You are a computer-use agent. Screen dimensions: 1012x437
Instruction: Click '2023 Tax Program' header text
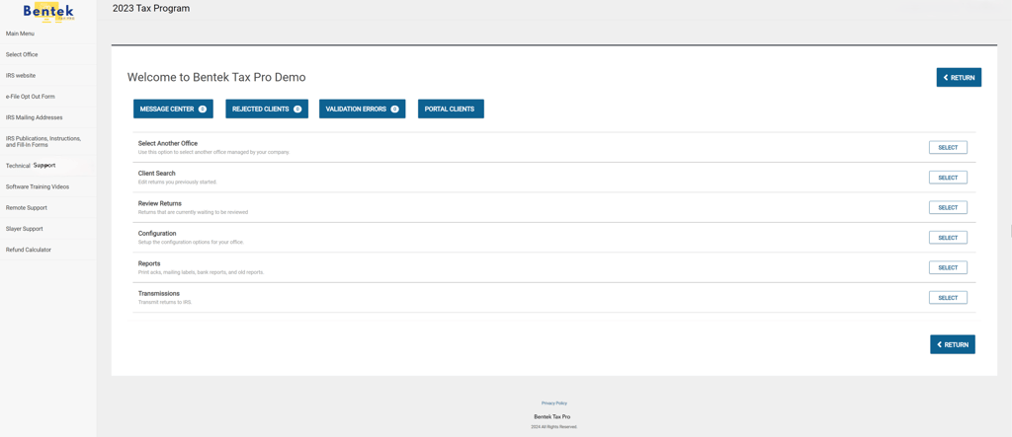pyautogui.click(x=151, y=8)
